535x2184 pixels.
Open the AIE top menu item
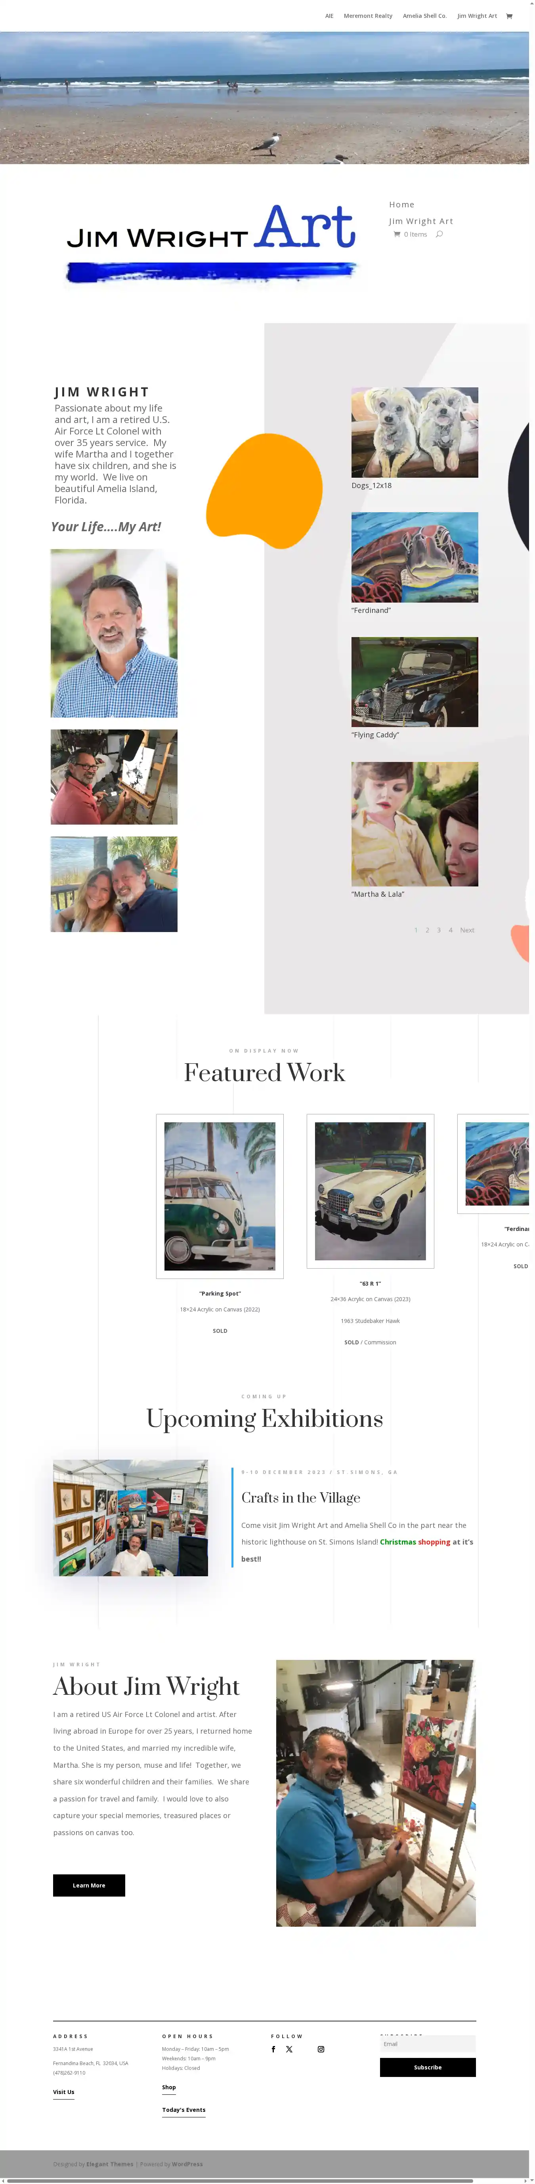(329, 16)
